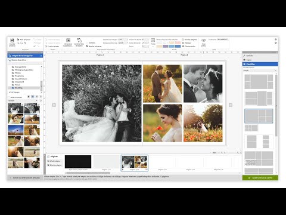The width and height of the screenshot is (286, 215).
Task: Select the highlighted second thumbnail-size icon
Action: (x=33, y=97)
